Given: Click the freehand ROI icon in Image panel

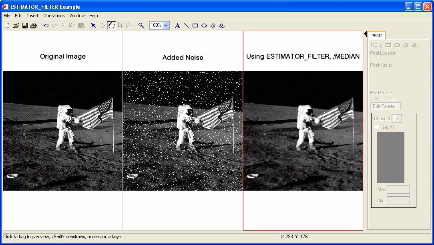Looking at the screenshot, I should [x=414, y=45].
